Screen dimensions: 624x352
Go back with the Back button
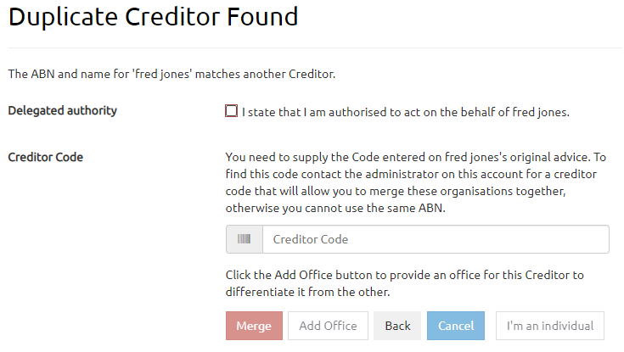pos(397,326)
